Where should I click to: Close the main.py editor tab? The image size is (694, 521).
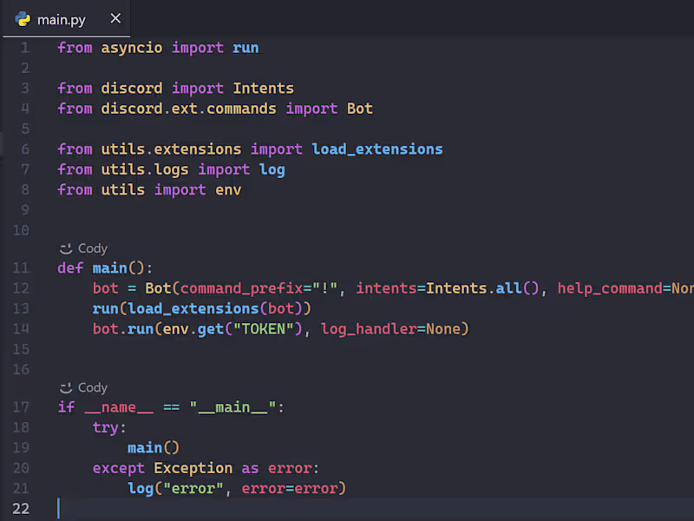(115, 19)
